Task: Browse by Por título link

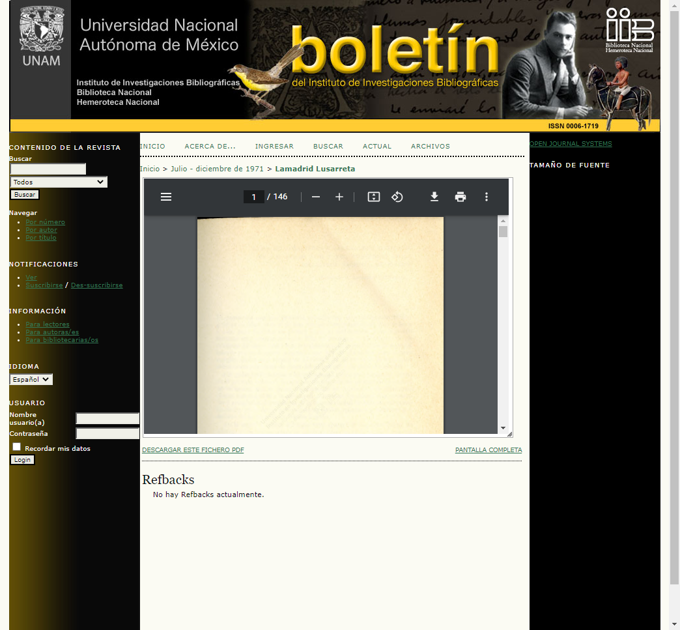Action: [x=41, y=238]
